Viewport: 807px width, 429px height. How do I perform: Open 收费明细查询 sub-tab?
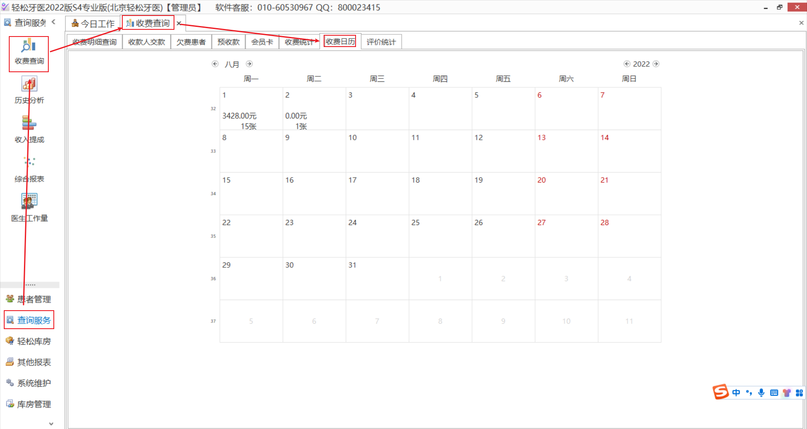pos(95,42)
